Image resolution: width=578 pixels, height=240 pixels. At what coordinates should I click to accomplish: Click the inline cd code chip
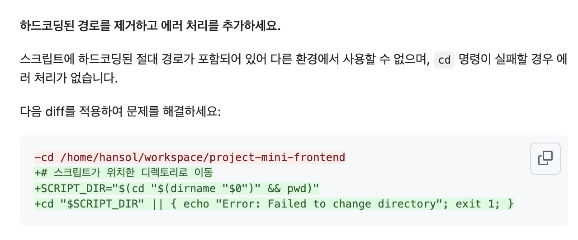click(444, 60)
